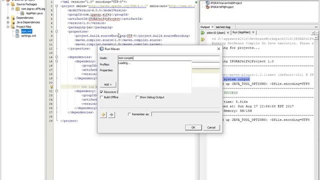
Task: Close the (clean) output sub-tab
Action: [x=228, y=32]
